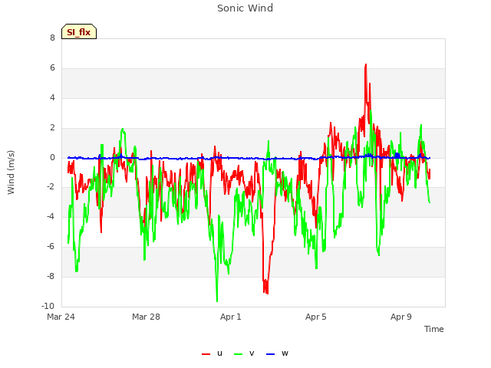Click the -8 y-axis tick label
The width and height of the screenshot is (491, 368).
coord(51,276)
